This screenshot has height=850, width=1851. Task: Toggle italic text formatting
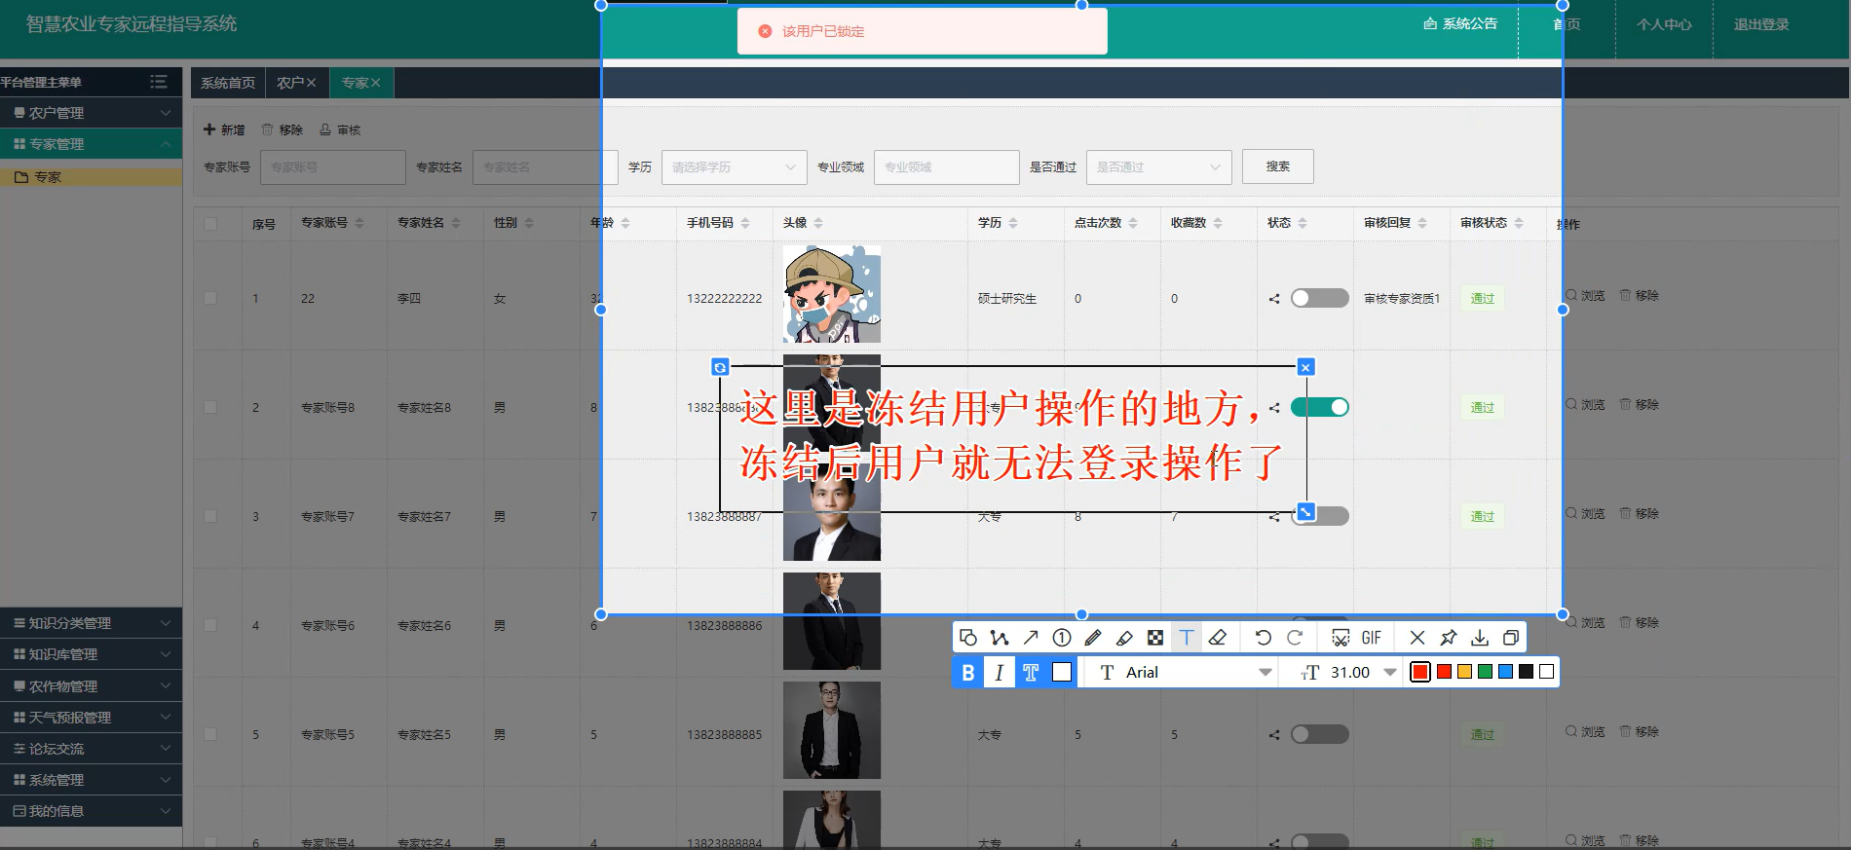pos(1000,672)
